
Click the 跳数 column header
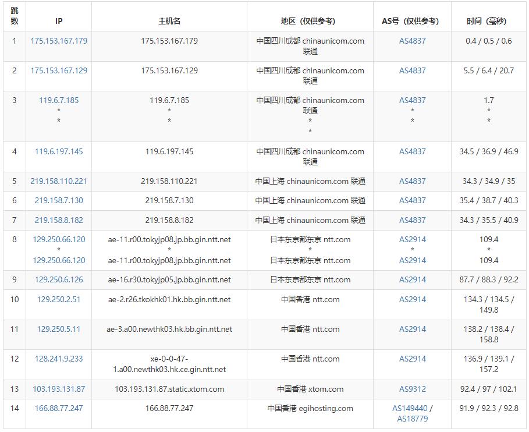point(15,16)
